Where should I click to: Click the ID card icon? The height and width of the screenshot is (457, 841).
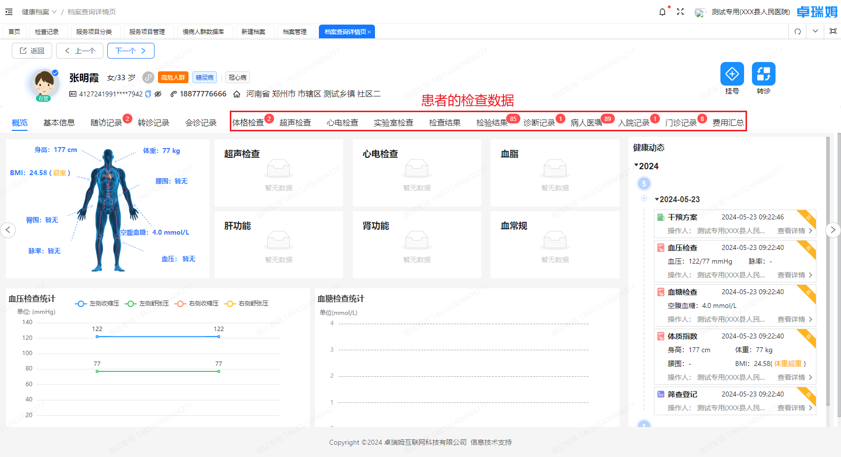(x=73, y=94)
